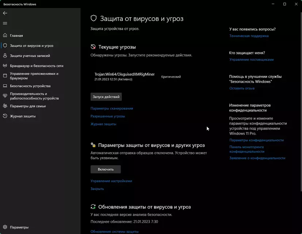Click the Включить button

(x=106, y=169)
